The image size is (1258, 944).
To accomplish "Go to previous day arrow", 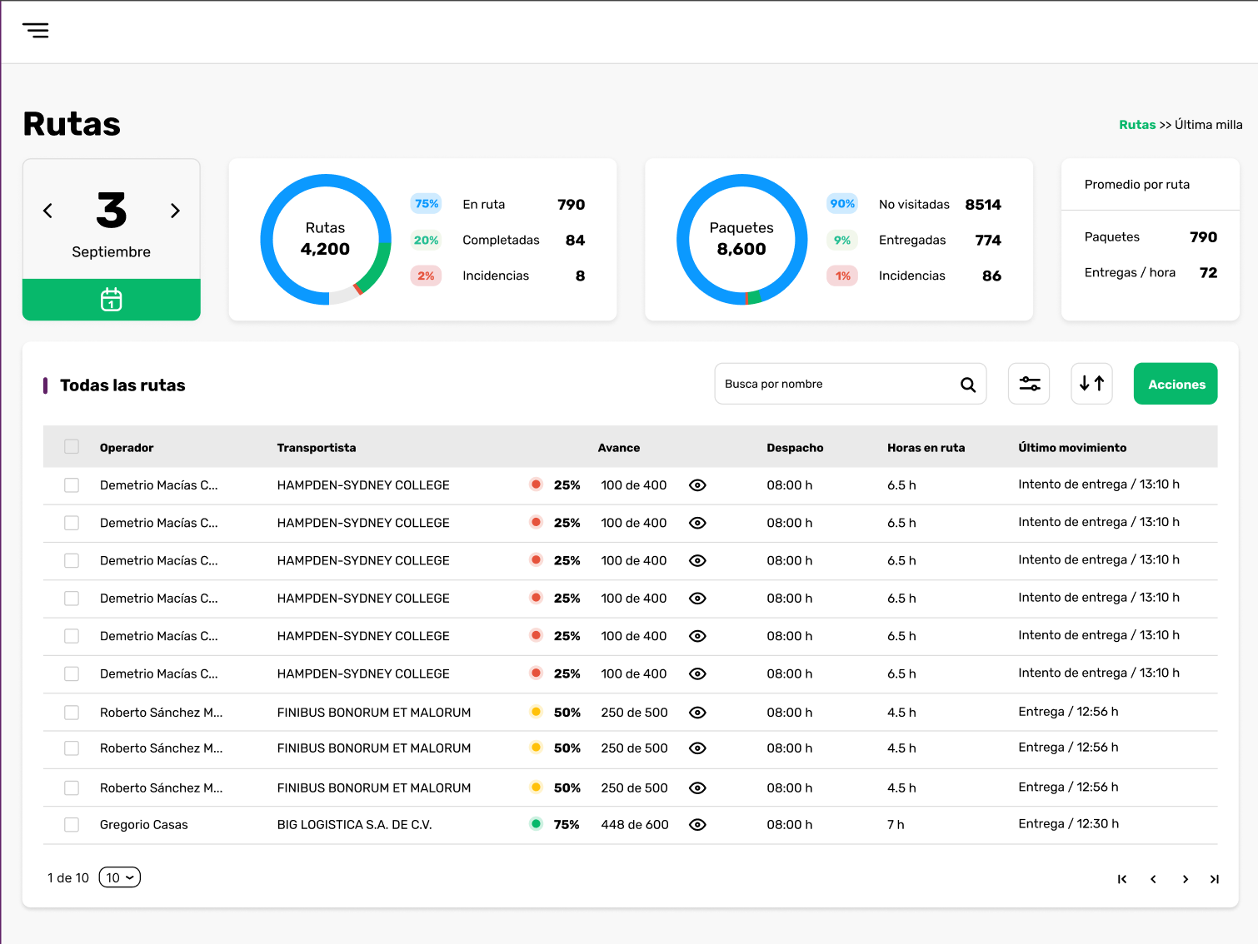I will [x=48, y=211].
